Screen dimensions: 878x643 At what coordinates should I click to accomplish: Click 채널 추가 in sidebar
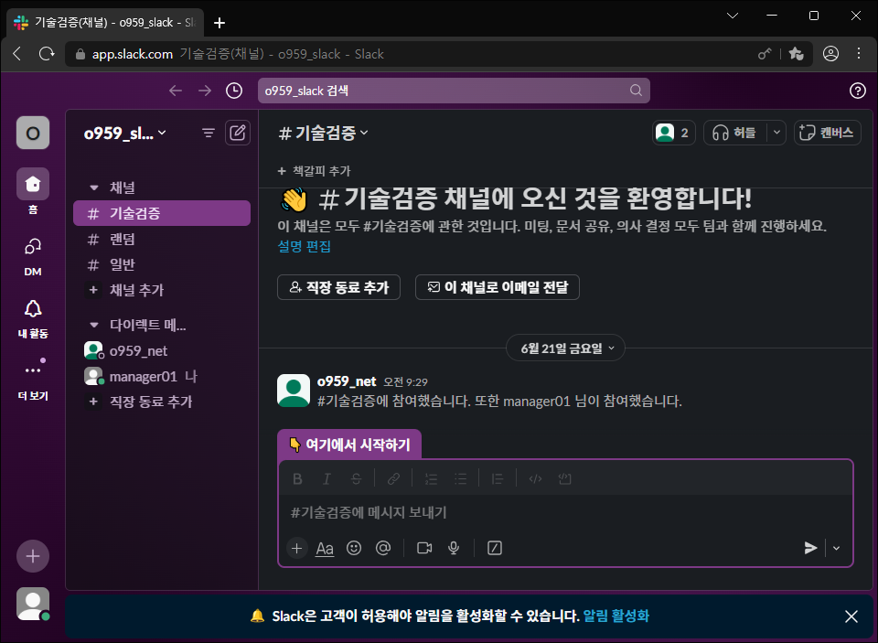[x=162, y=290]
